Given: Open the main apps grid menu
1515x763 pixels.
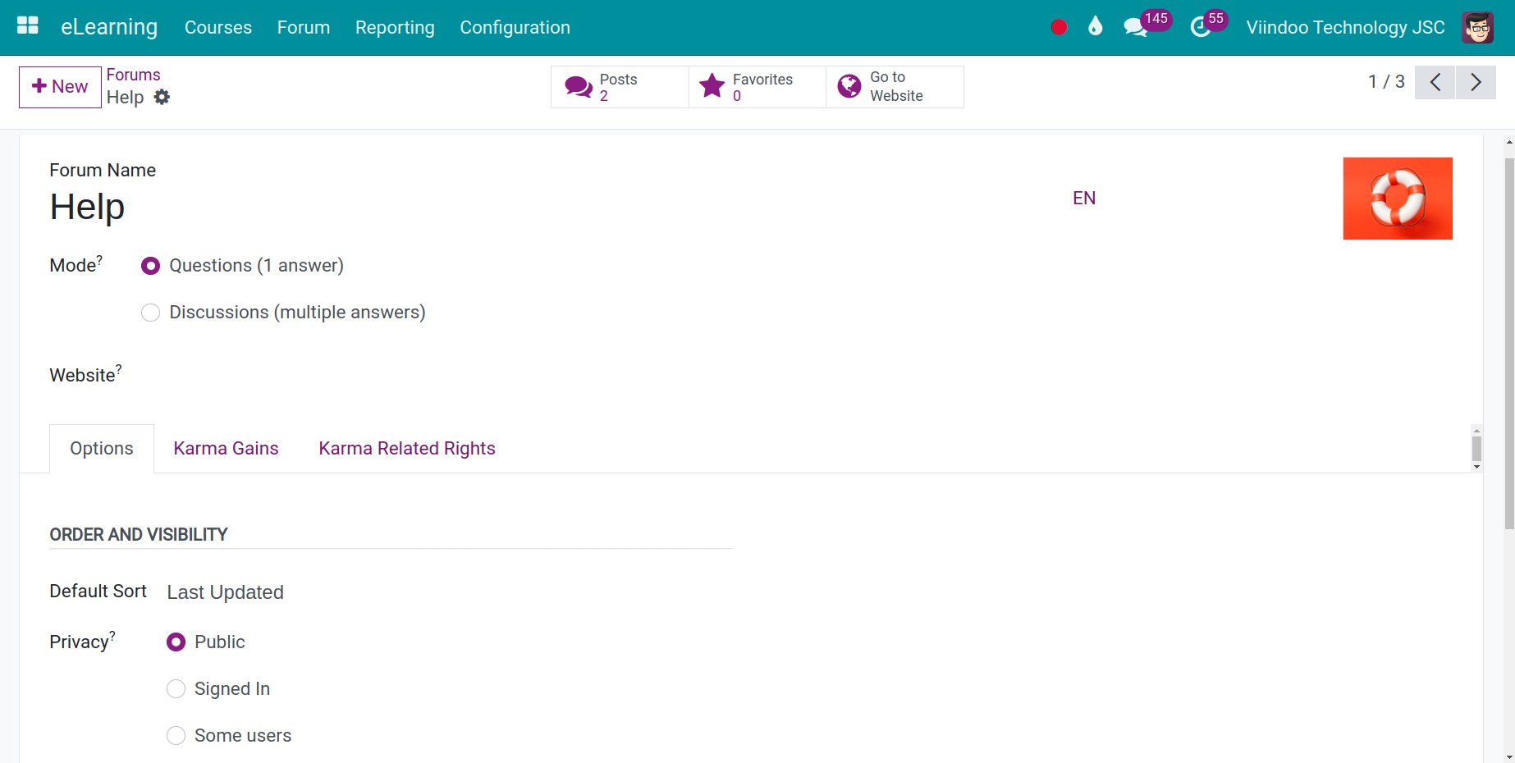Looking at the screenshot, I should (x=28, y=26).
